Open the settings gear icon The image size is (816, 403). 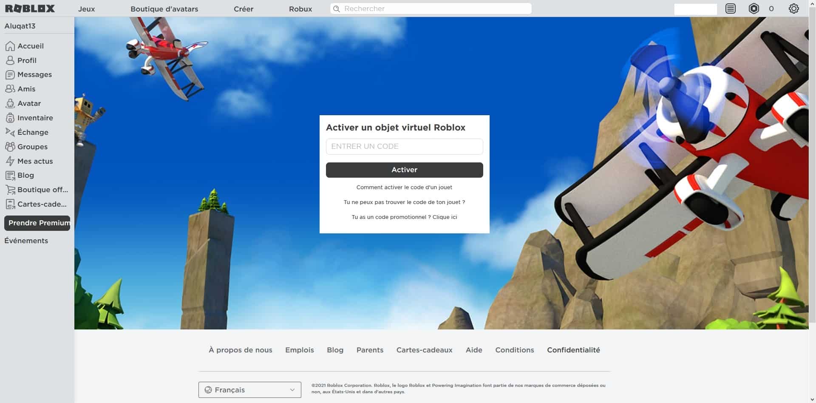pyautogui.click(x=794, y=9)
